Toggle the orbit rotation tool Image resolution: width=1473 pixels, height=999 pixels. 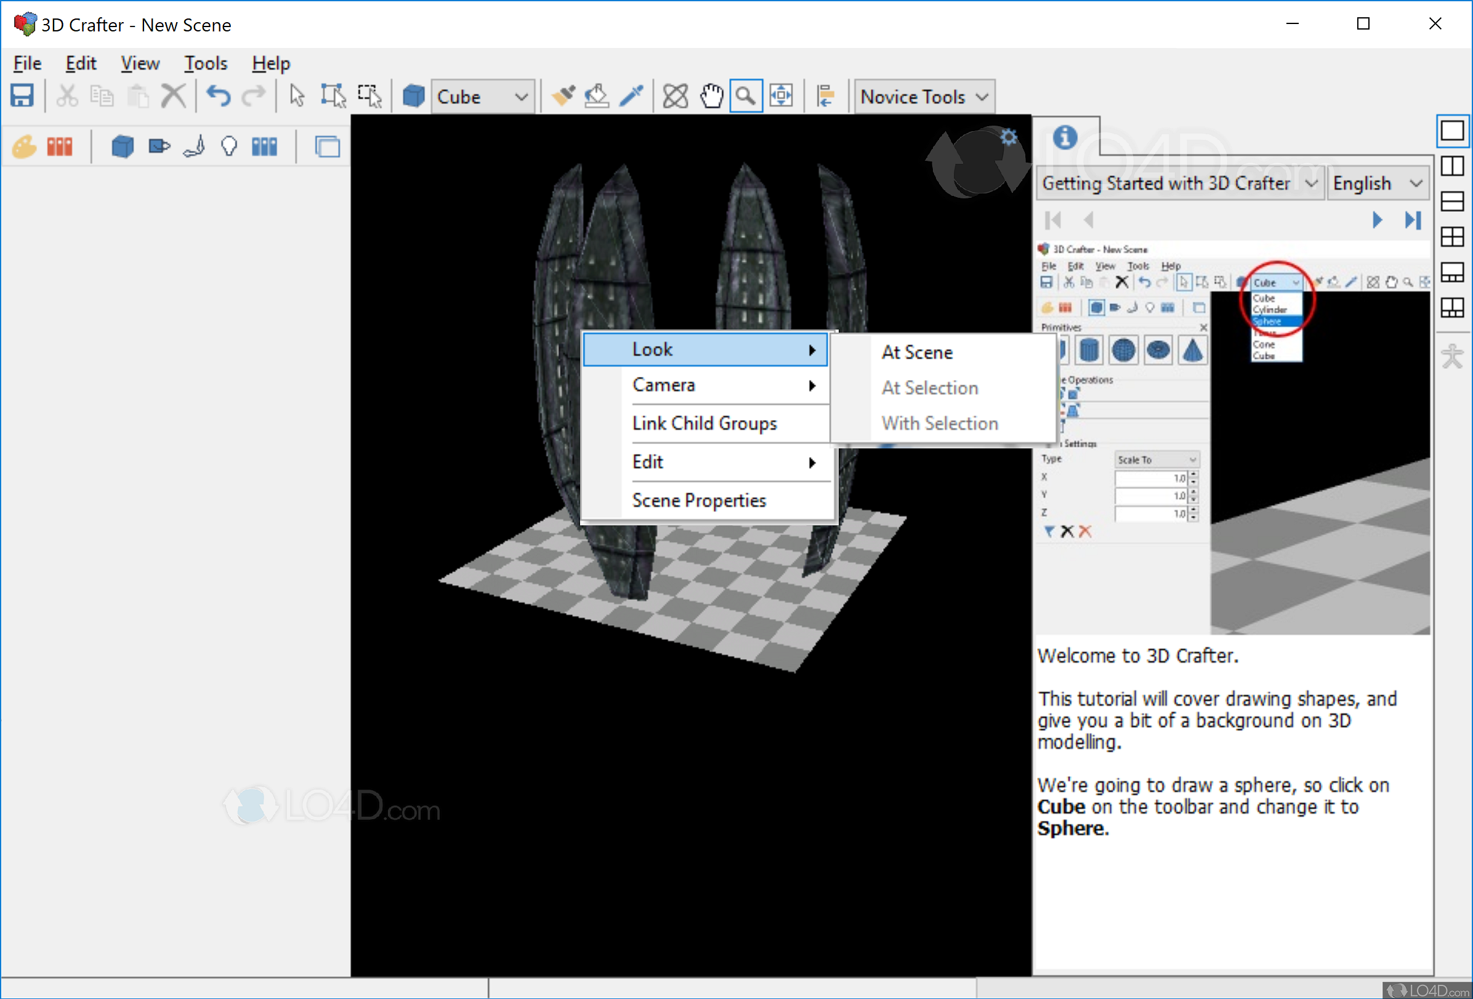(674, 95)
